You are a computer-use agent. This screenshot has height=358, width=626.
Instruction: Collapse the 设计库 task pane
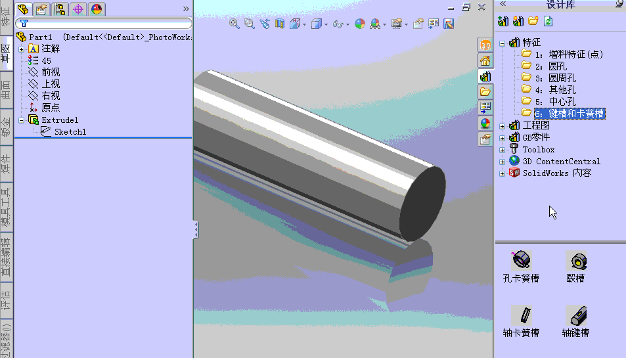[503, 3]
